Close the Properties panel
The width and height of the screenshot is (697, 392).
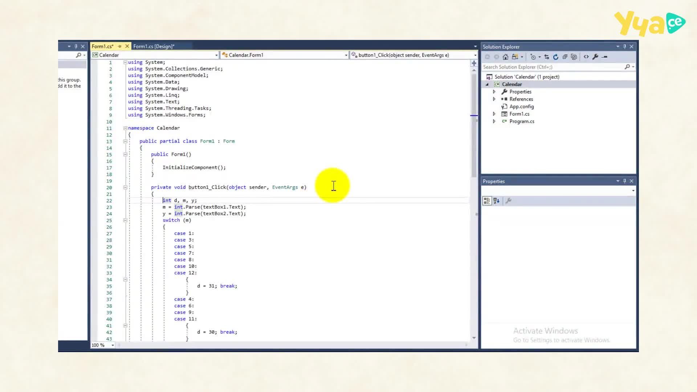[631, 181]
